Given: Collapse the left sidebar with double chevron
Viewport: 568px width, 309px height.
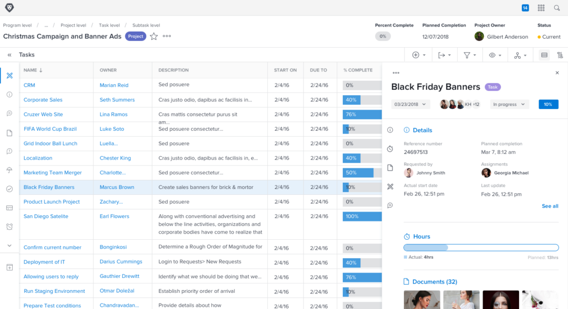Looking at the screenshot, I should pos(9,55).
